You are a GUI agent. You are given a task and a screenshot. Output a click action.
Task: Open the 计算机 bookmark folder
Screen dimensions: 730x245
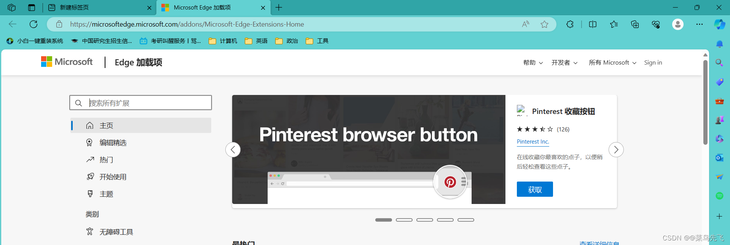tap(223, 41)
